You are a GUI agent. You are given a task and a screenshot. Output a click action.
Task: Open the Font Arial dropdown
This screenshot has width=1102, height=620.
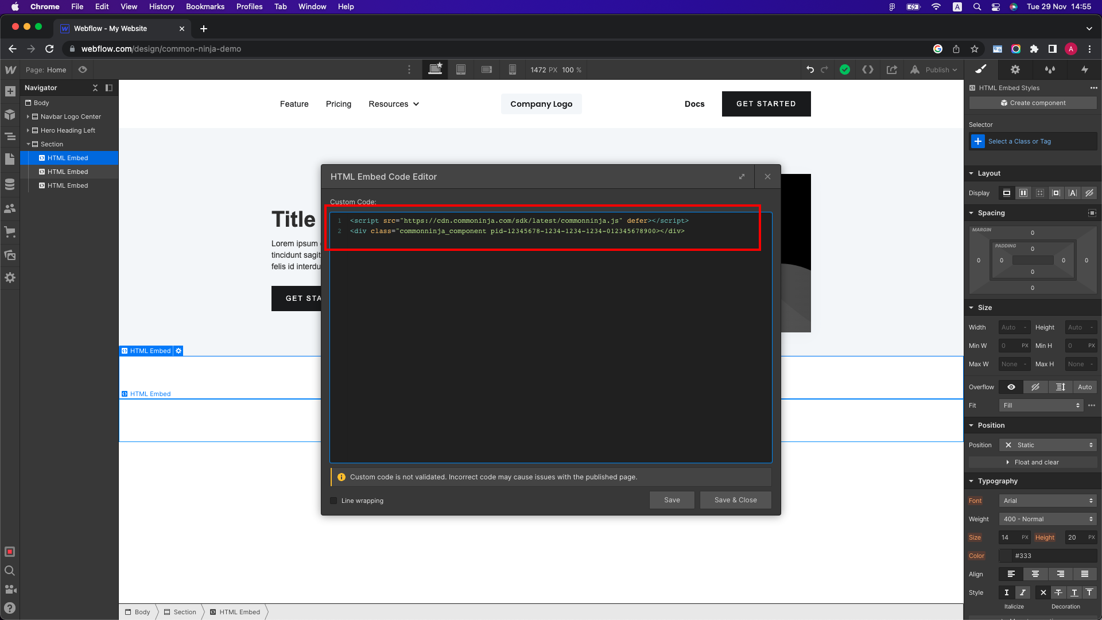pos(1048,501)
